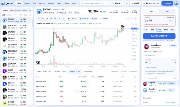Viewport: 180px width, 107px height.
Task: Open the $GOMOCAT token icon
Action: [4, 52]
